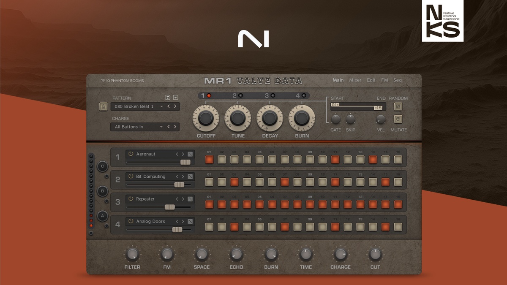507x285 pixels.
Task: Click the Skip knob
Action: tap(350, 119)
